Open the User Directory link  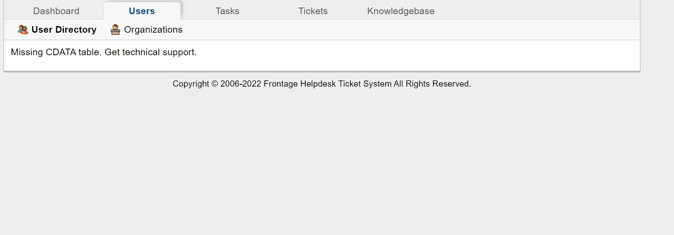pos(64,30)
